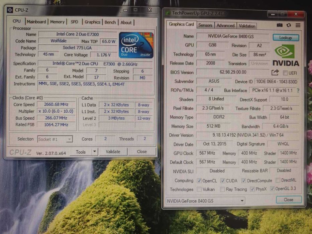The width and height of the screenshot is (312, 234).
Task: Take a GPU-Z screenshot with camera icon
Action: pos(280,25)
